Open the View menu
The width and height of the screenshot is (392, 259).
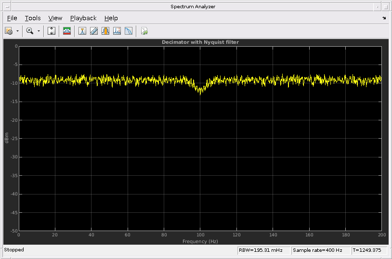55,18
